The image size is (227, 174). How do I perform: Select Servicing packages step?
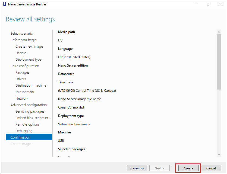[x=30, y=111]
